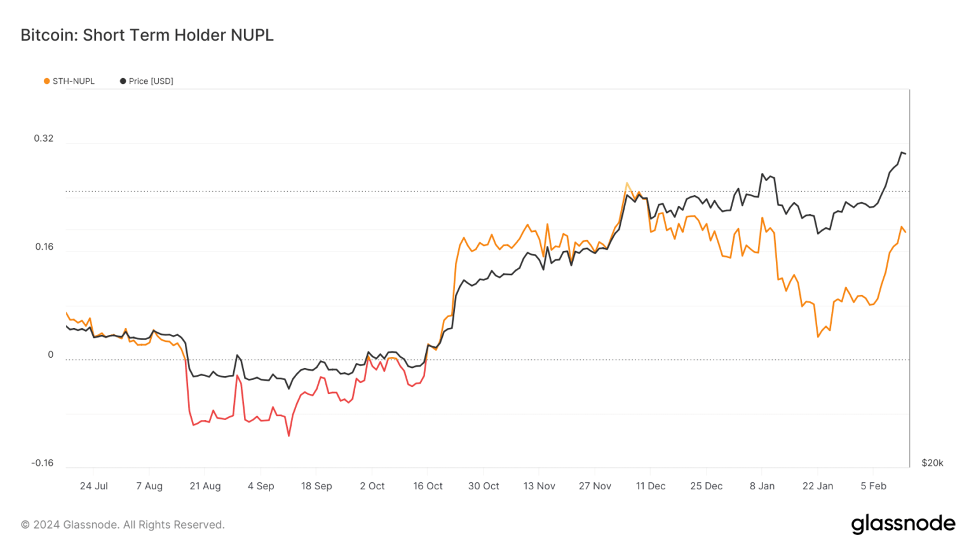Click the 13 Nov x-axis label
Image resolution: width=976 pixels, height=549 pixels.
(539, 486)
